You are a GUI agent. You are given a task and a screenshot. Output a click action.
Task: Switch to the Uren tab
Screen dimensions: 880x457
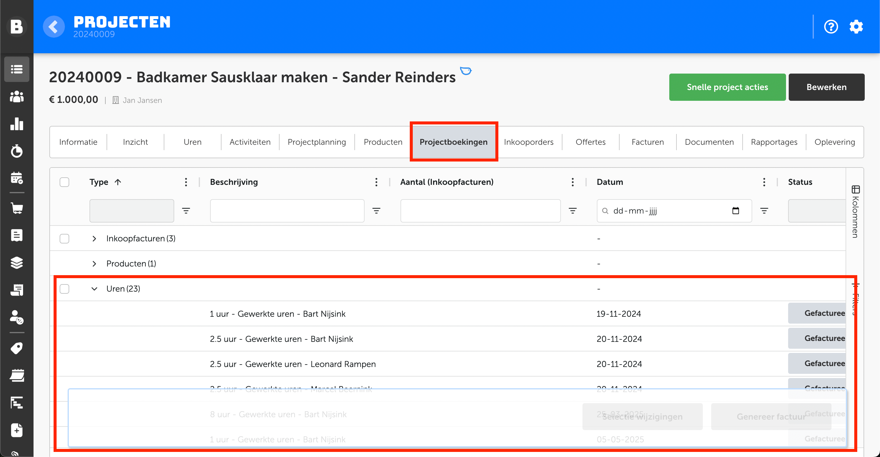tap(192, 142)
